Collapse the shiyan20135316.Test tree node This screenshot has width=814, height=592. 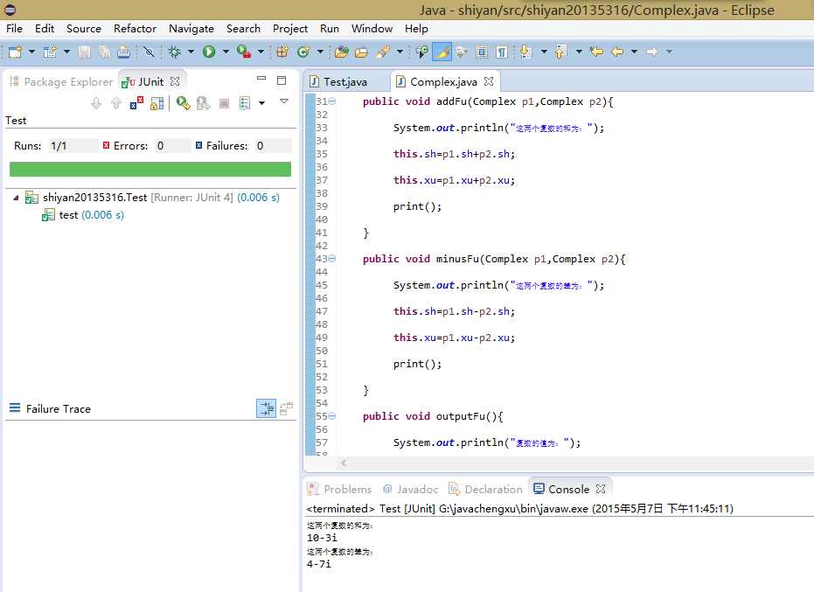click(16, 198)
